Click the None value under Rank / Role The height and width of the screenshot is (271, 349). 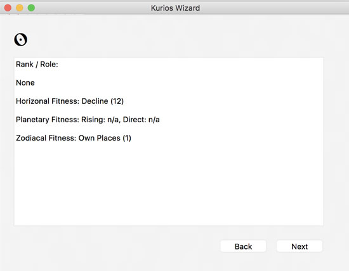tap(25, 83)
